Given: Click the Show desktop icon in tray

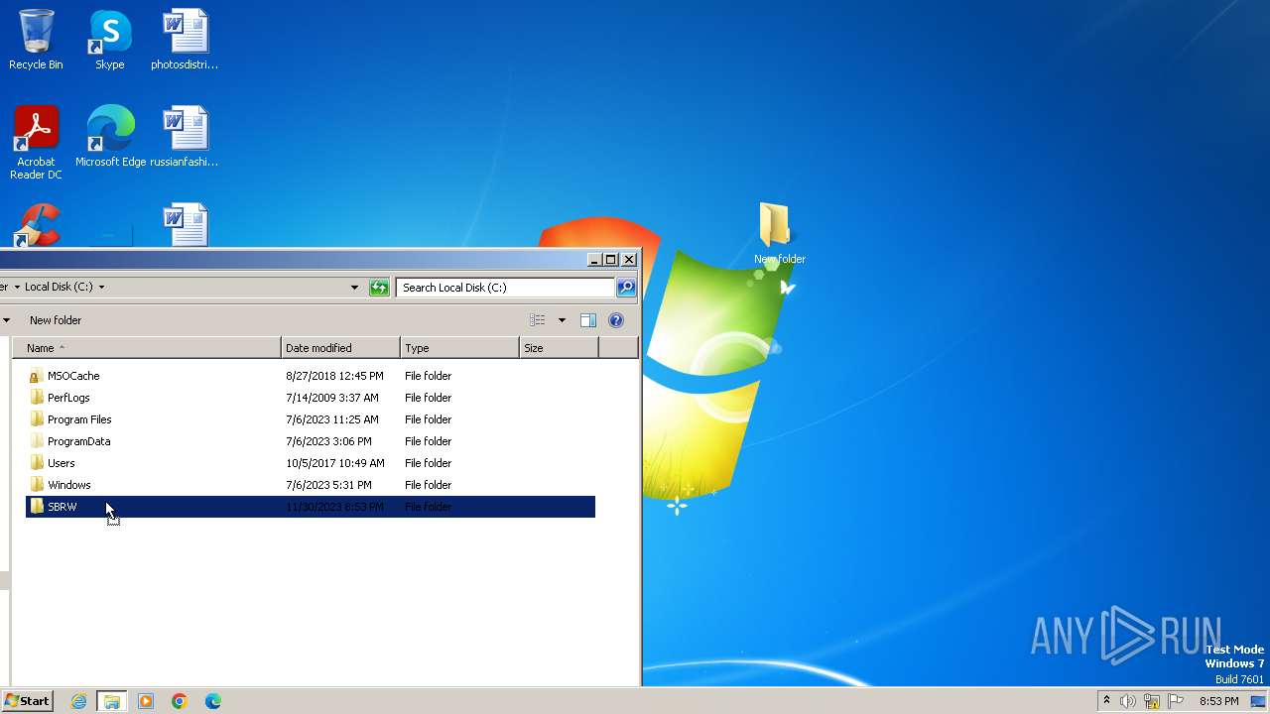Looking at the screenshot, I should (1258, 701).
